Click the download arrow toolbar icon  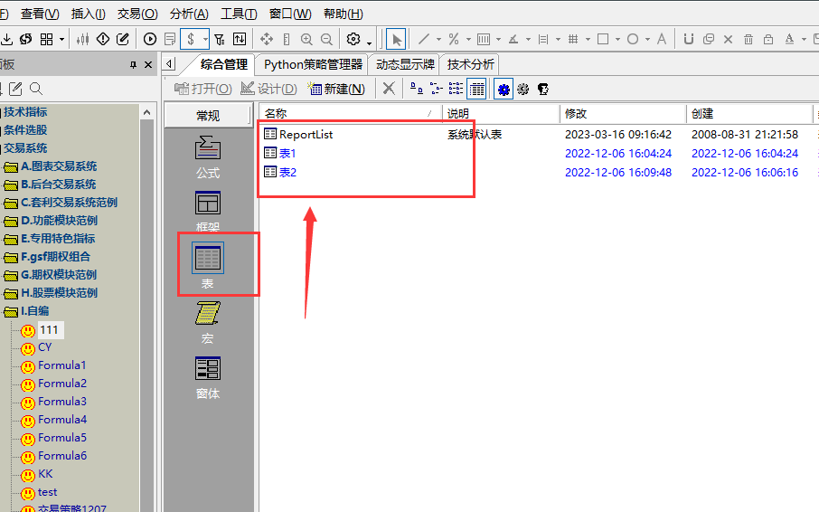(7, 39)
